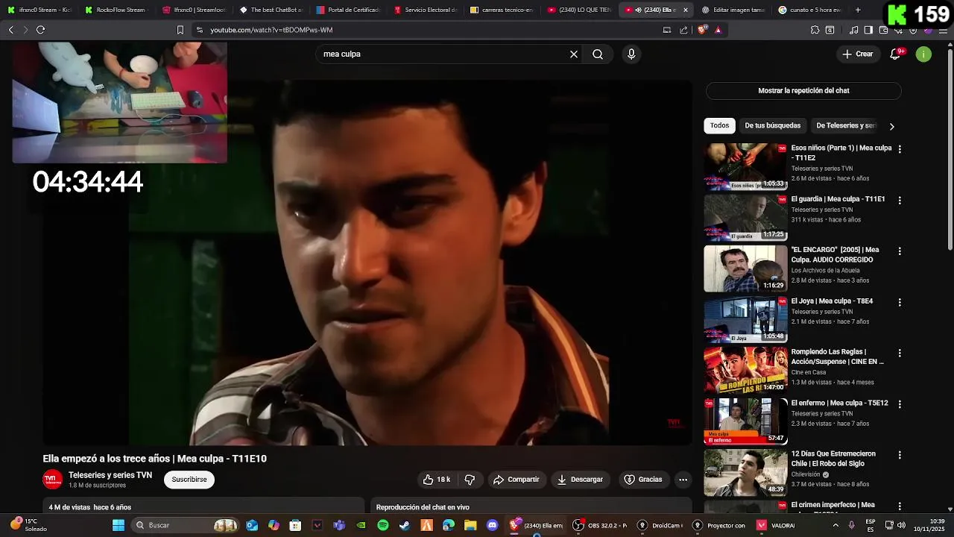
Task: Open more actions three-dots under video
Action: [683, 480]
